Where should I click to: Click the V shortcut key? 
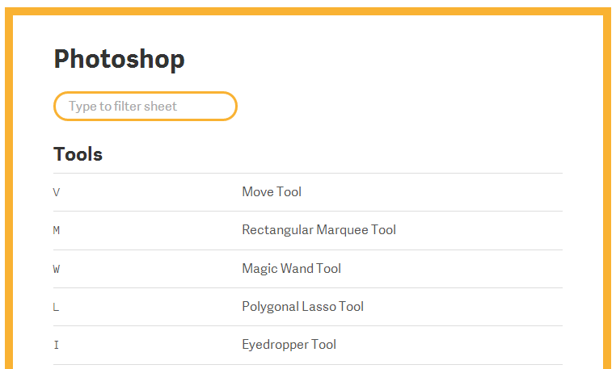[56, 192]
